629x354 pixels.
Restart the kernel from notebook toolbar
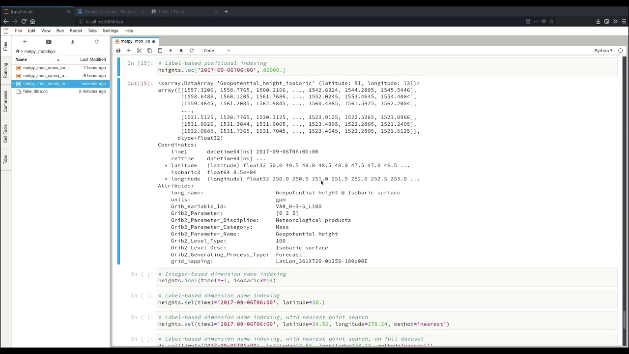click(x=192, y=51)
